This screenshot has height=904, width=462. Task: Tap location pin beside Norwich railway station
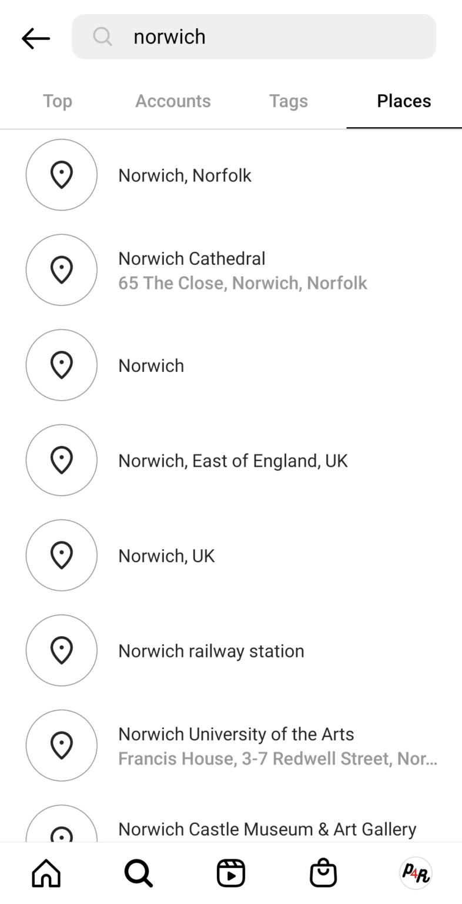[x=62, y=650]
